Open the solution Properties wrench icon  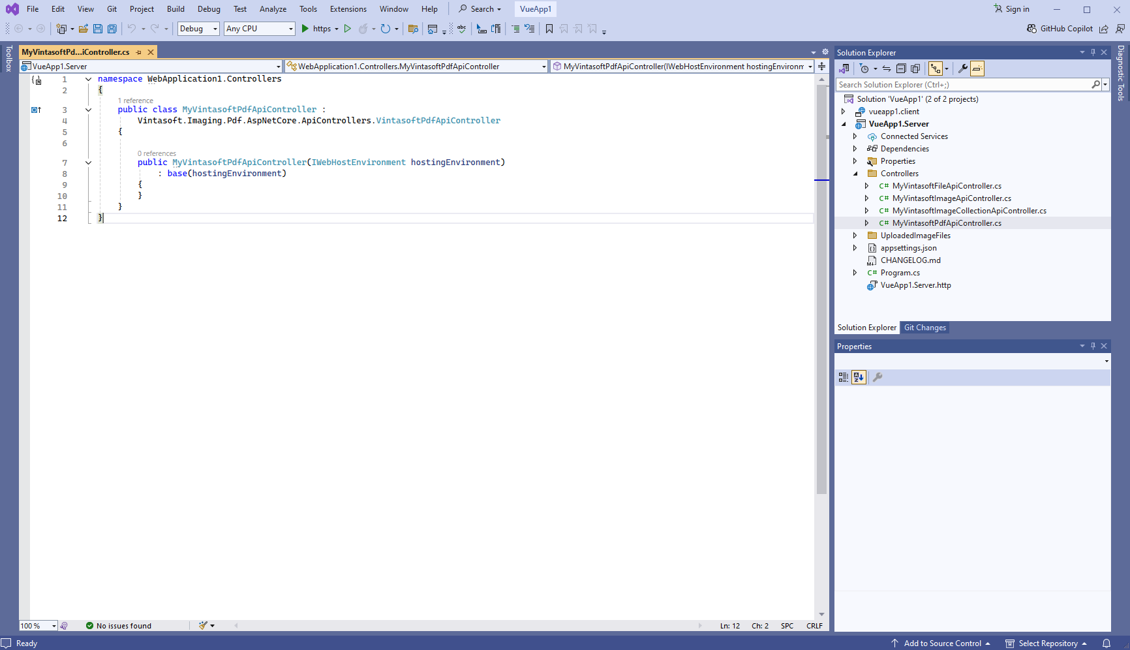click(x=962, y=69)
